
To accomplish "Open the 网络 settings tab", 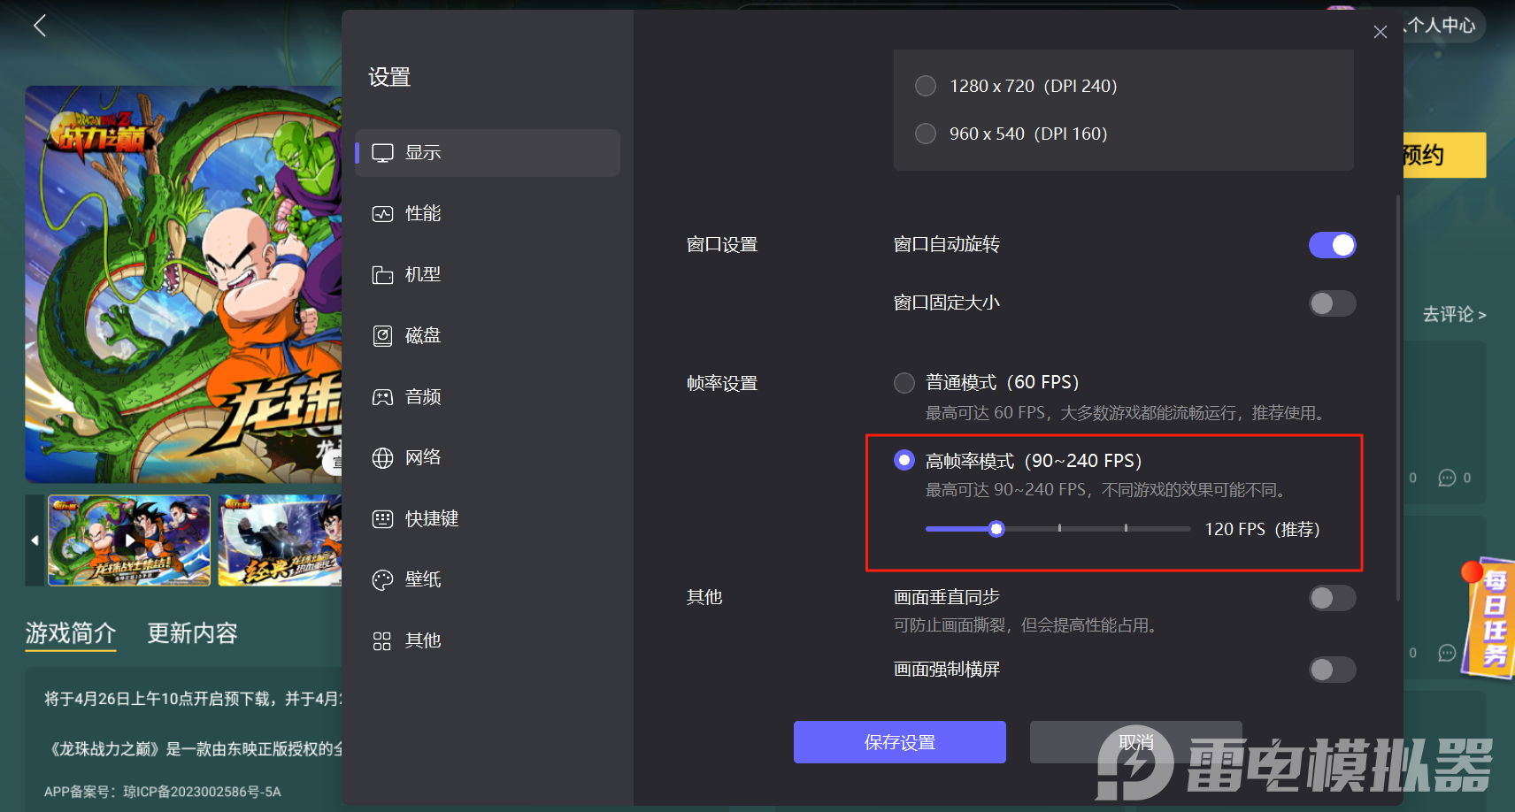I will [488, 458].
